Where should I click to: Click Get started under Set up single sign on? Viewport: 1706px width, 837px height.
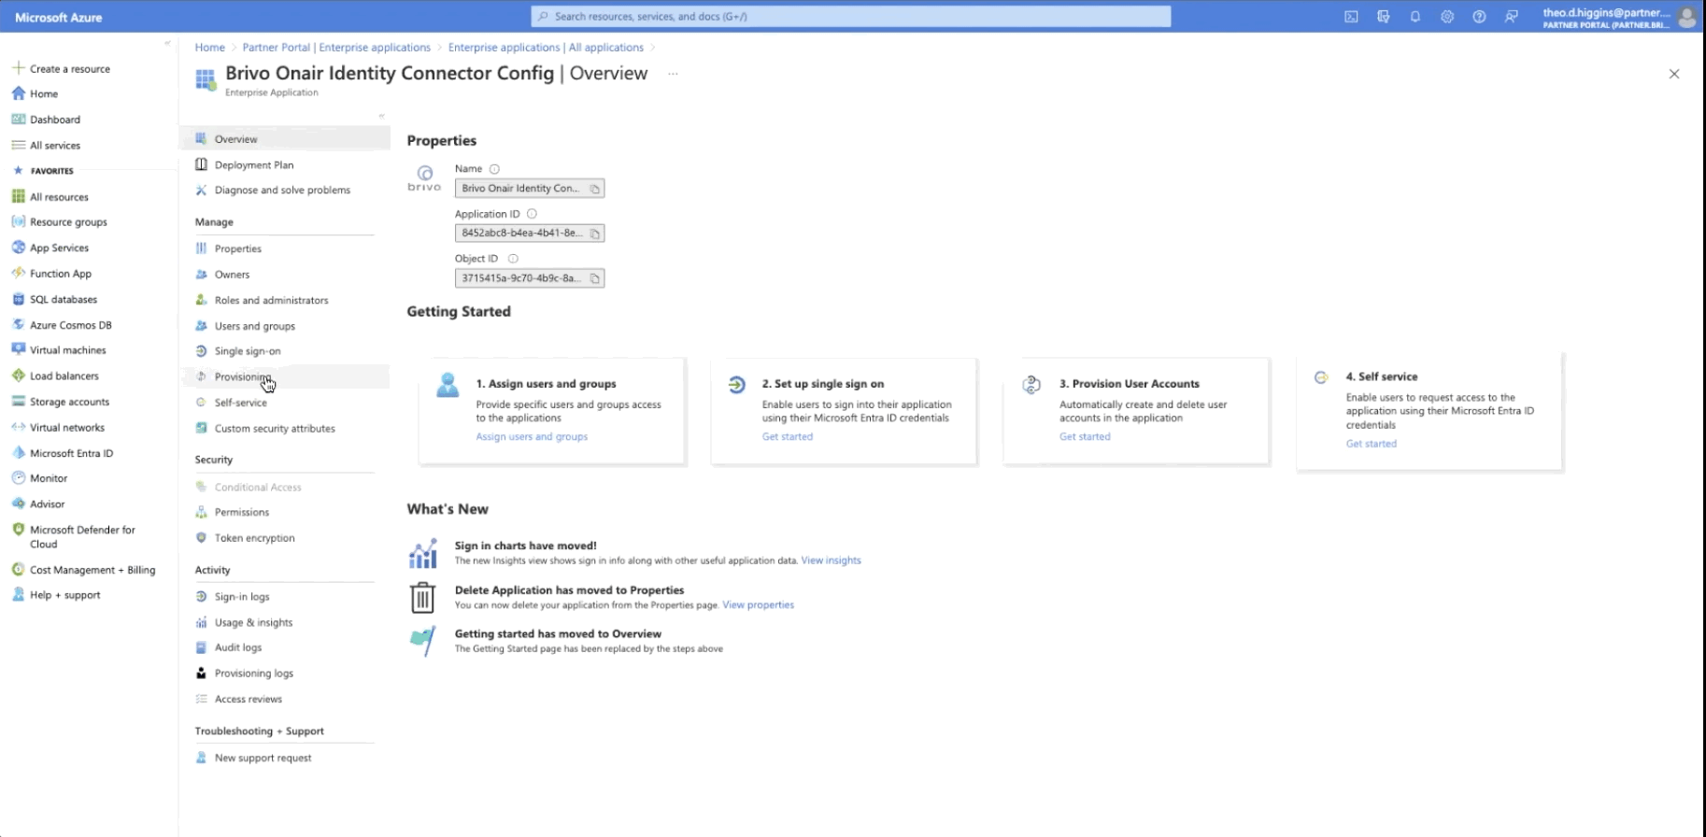[x=788, y=437]
